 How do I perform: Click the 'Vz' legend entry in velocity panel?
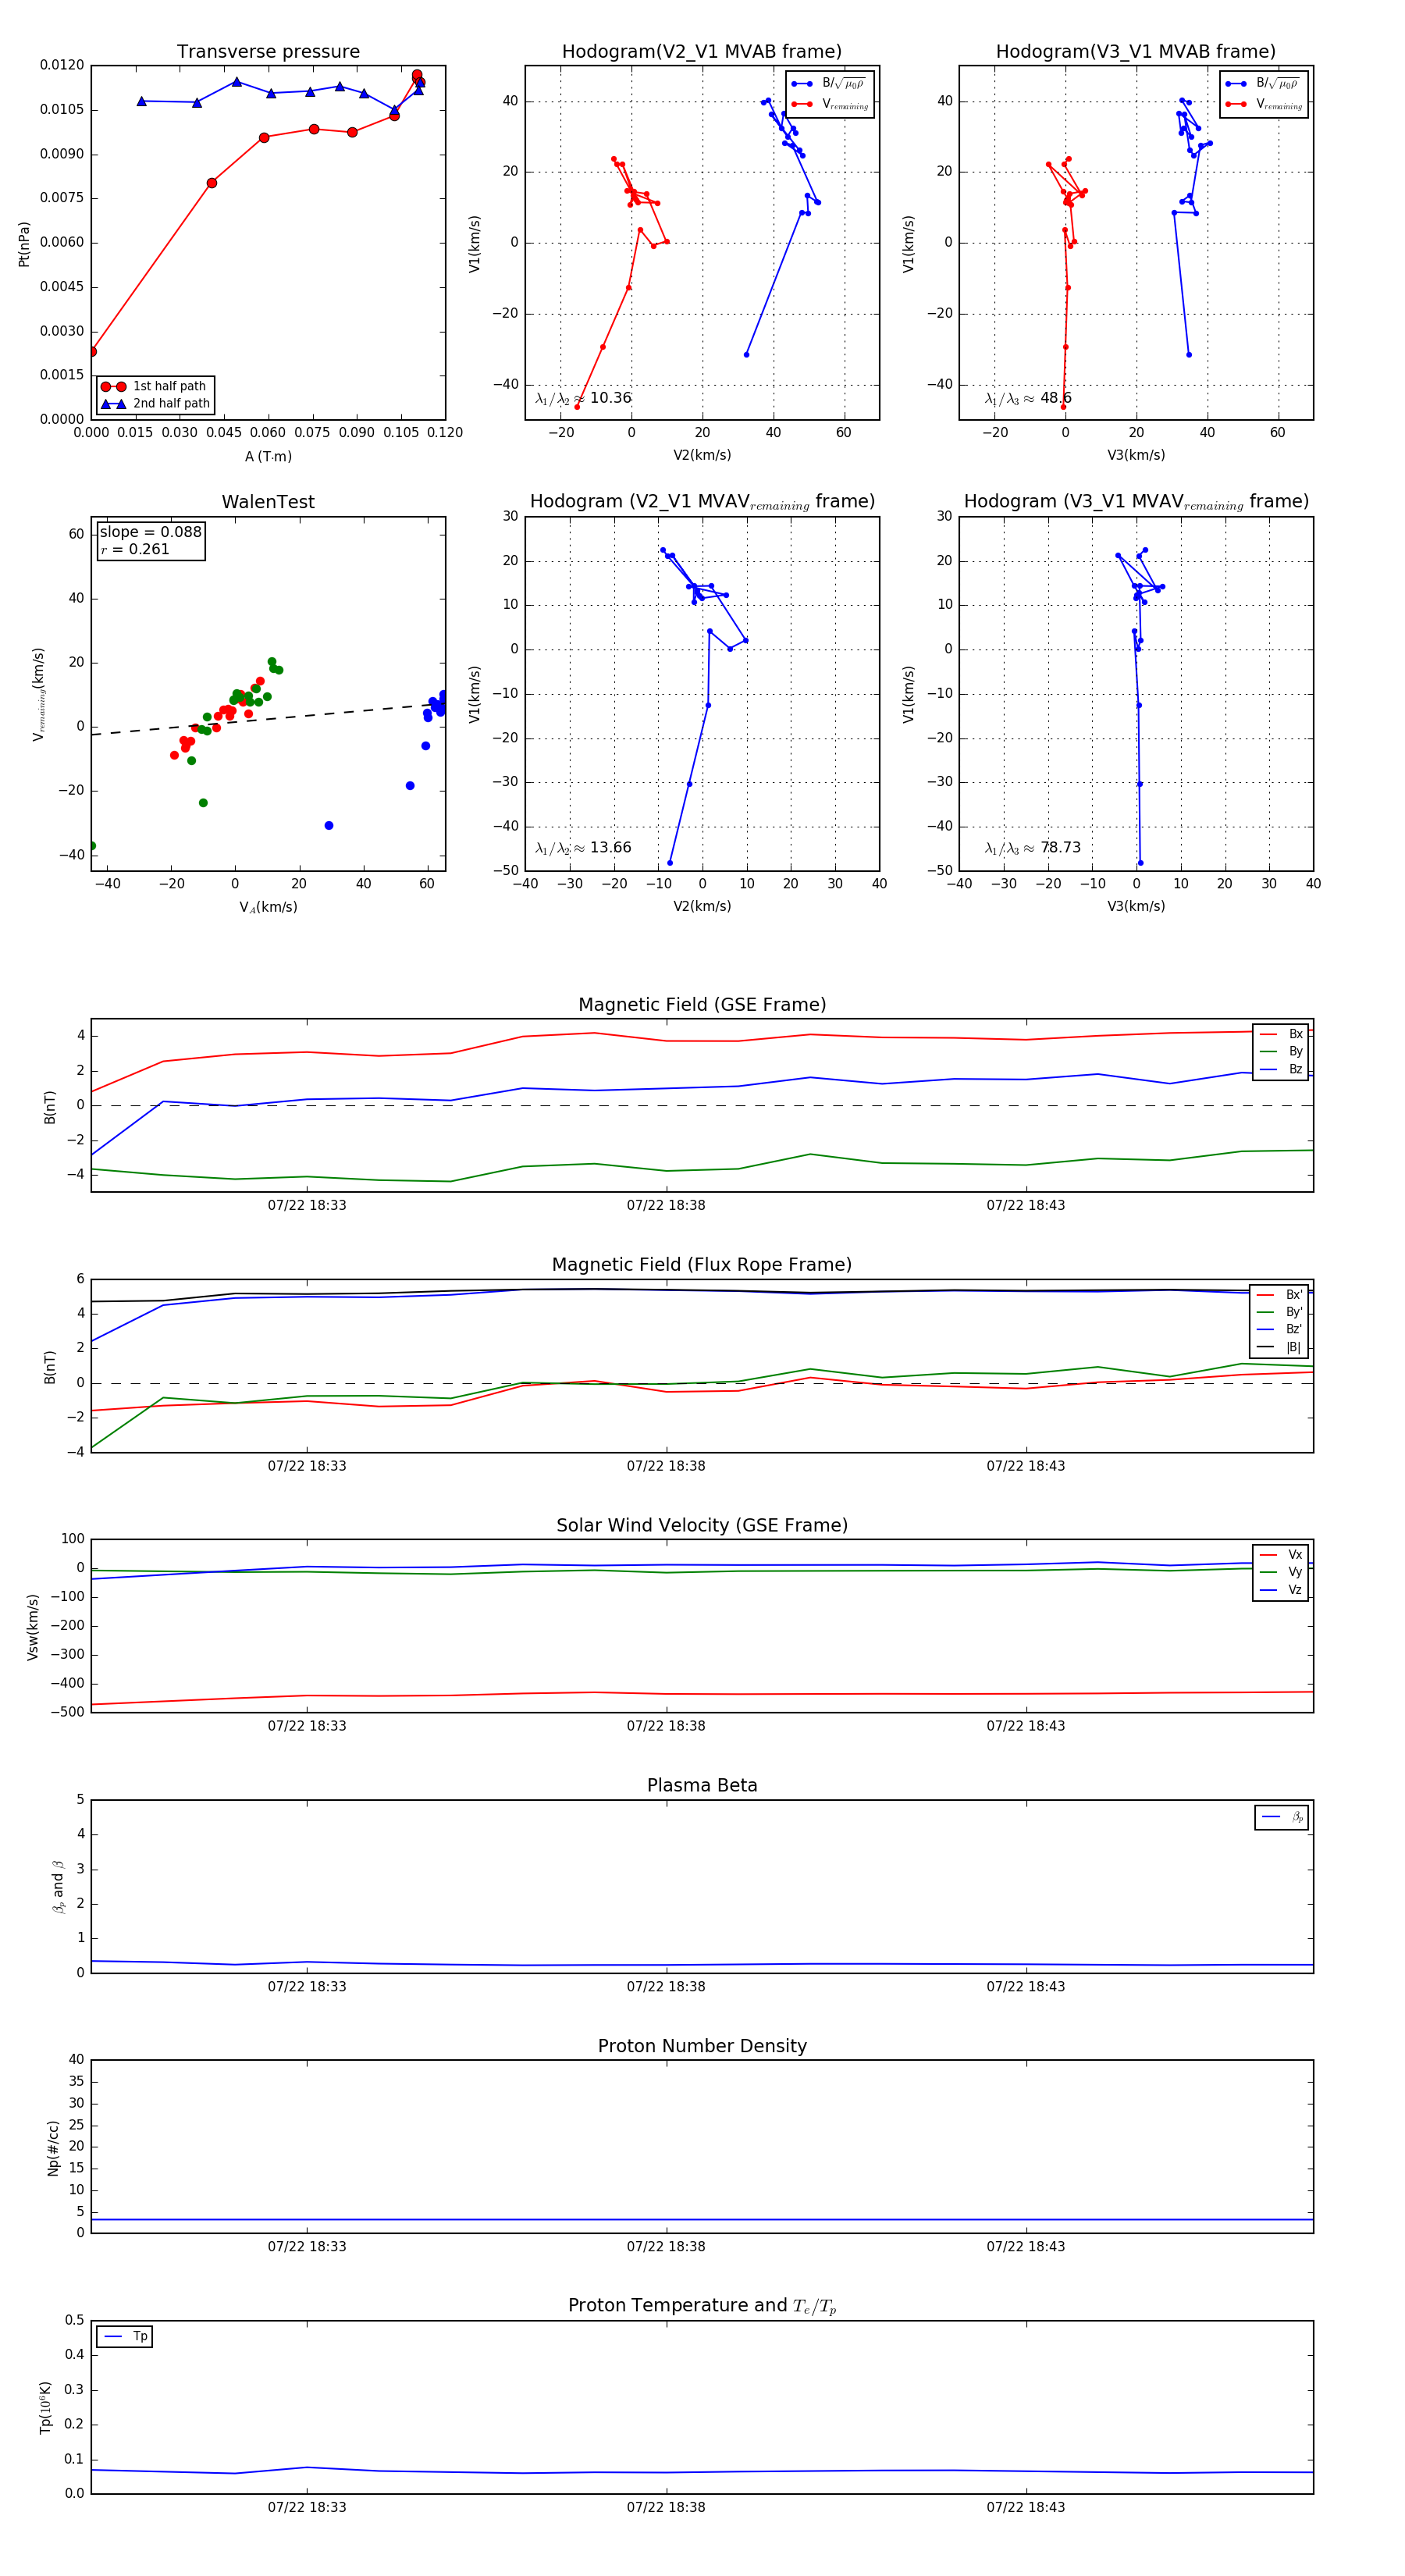(1281, 1591)
